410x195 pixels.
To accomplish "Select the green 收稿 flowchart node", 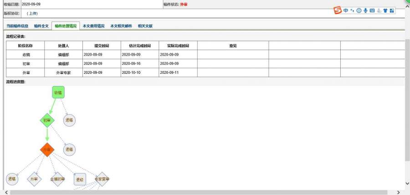I will click(58, 92).
